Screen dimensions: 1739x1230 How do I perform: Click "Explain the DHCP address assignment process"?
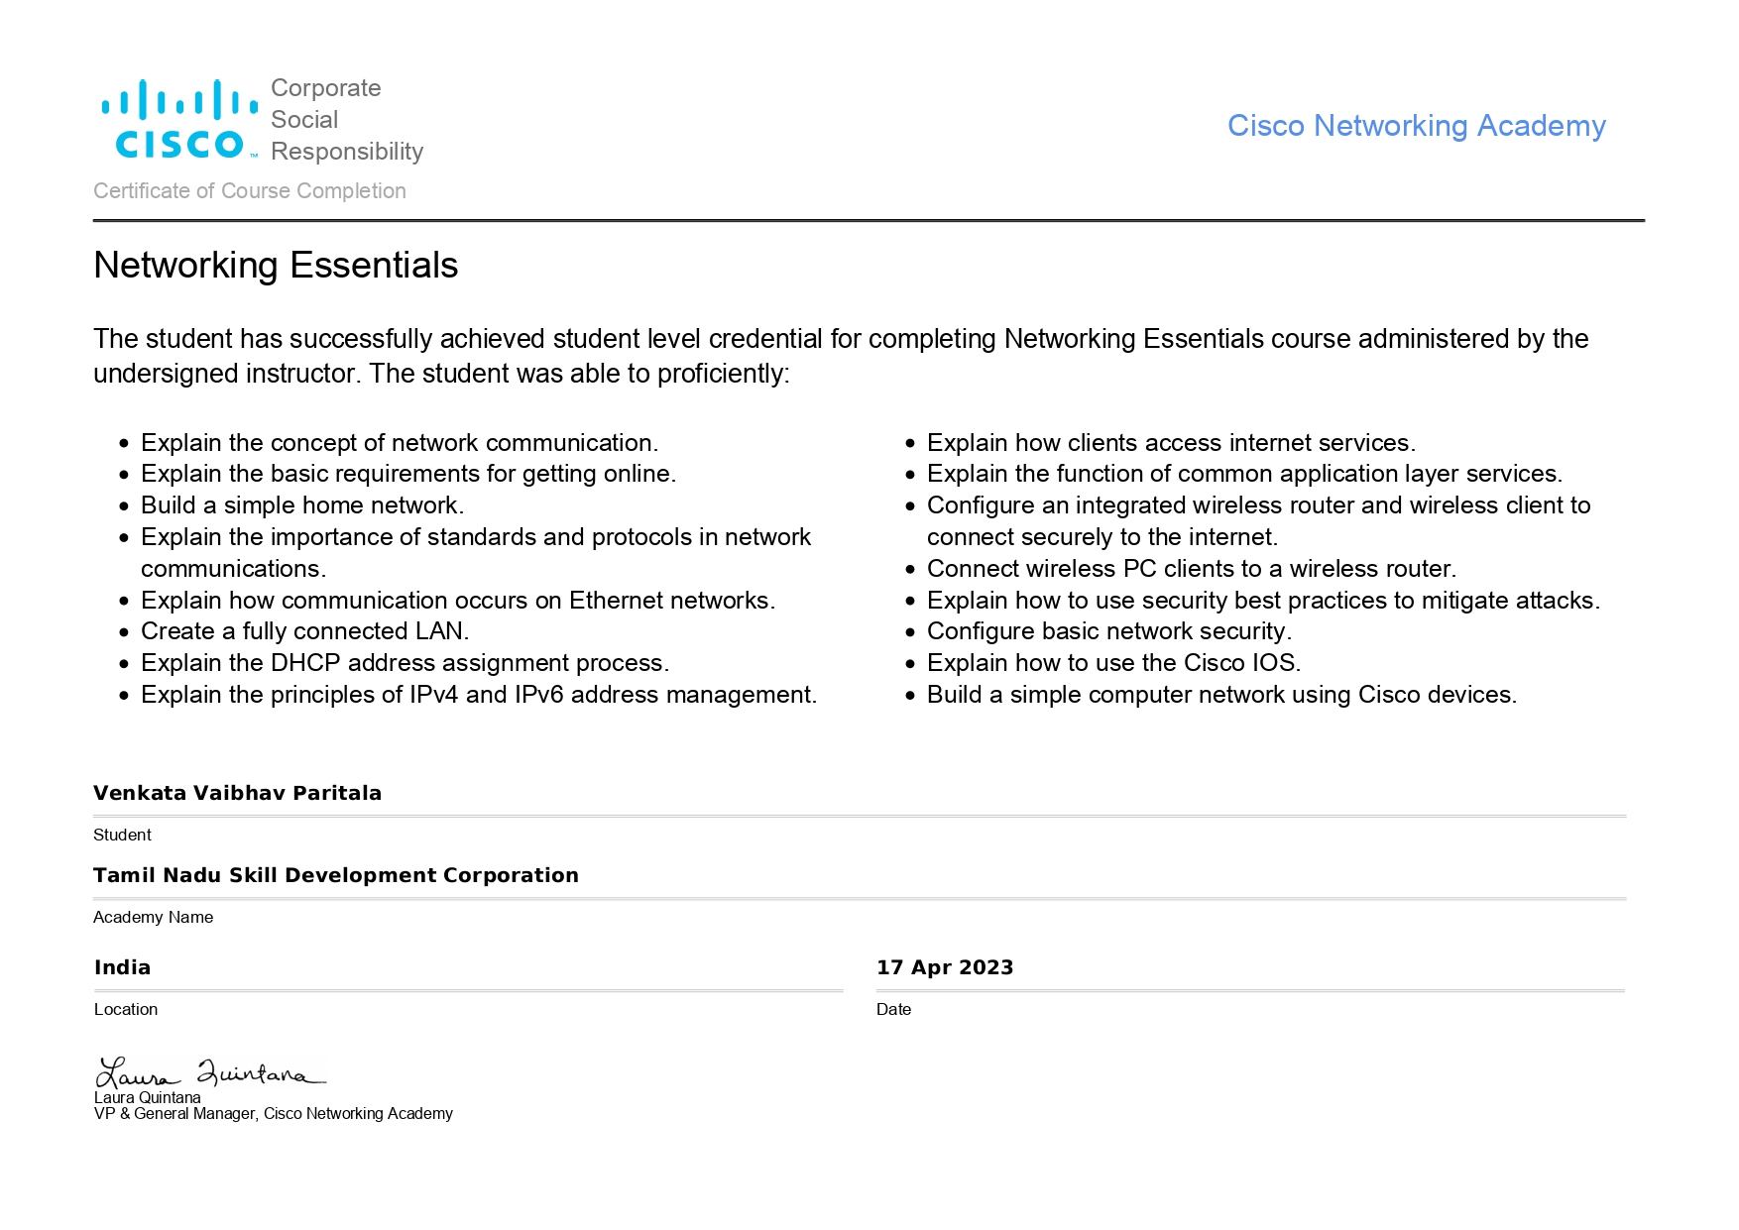point(405,663)
